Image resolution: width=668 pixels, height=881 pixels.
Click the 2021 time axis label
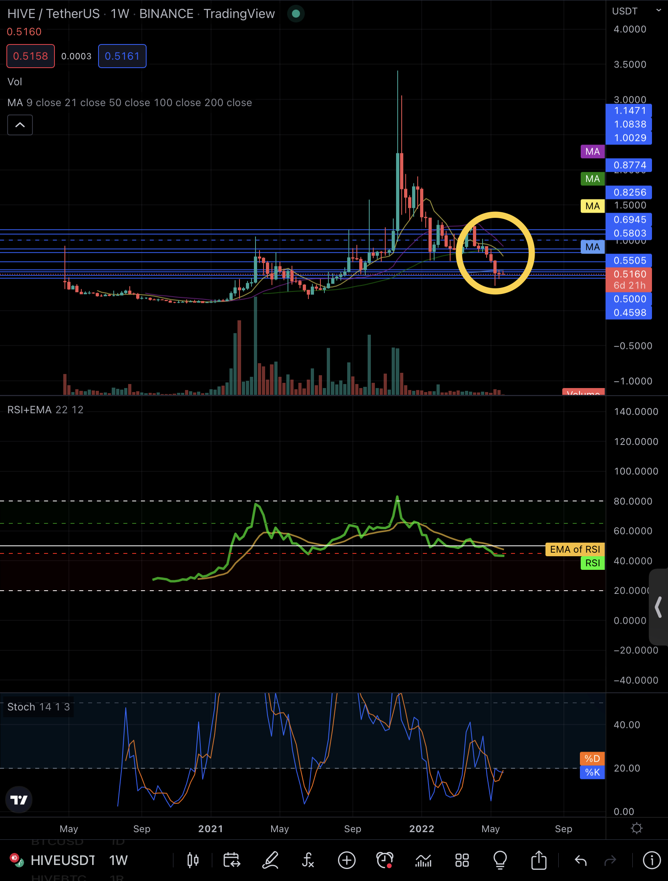(211, 829)
